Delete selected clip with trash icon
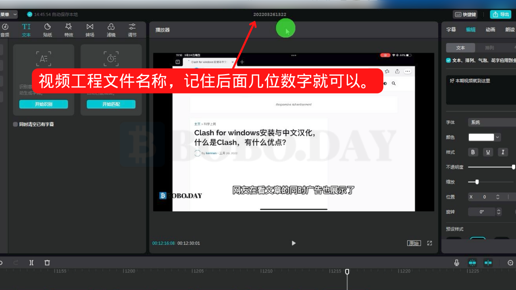 click(x=47, y=263)
